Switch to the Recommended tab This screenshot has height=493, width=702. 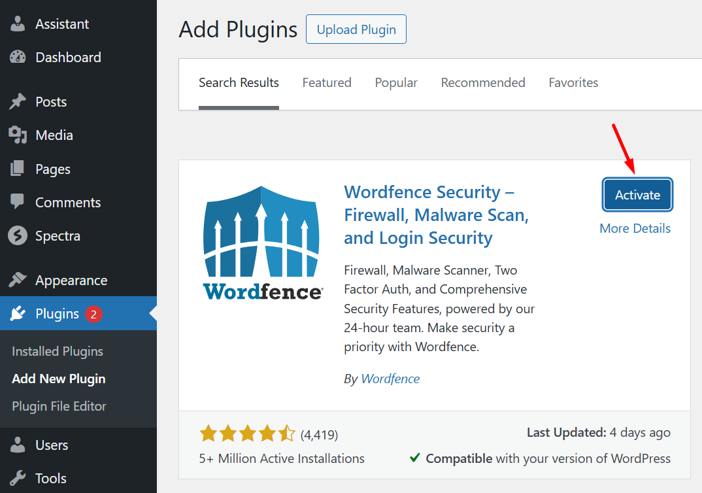[483, 83]
